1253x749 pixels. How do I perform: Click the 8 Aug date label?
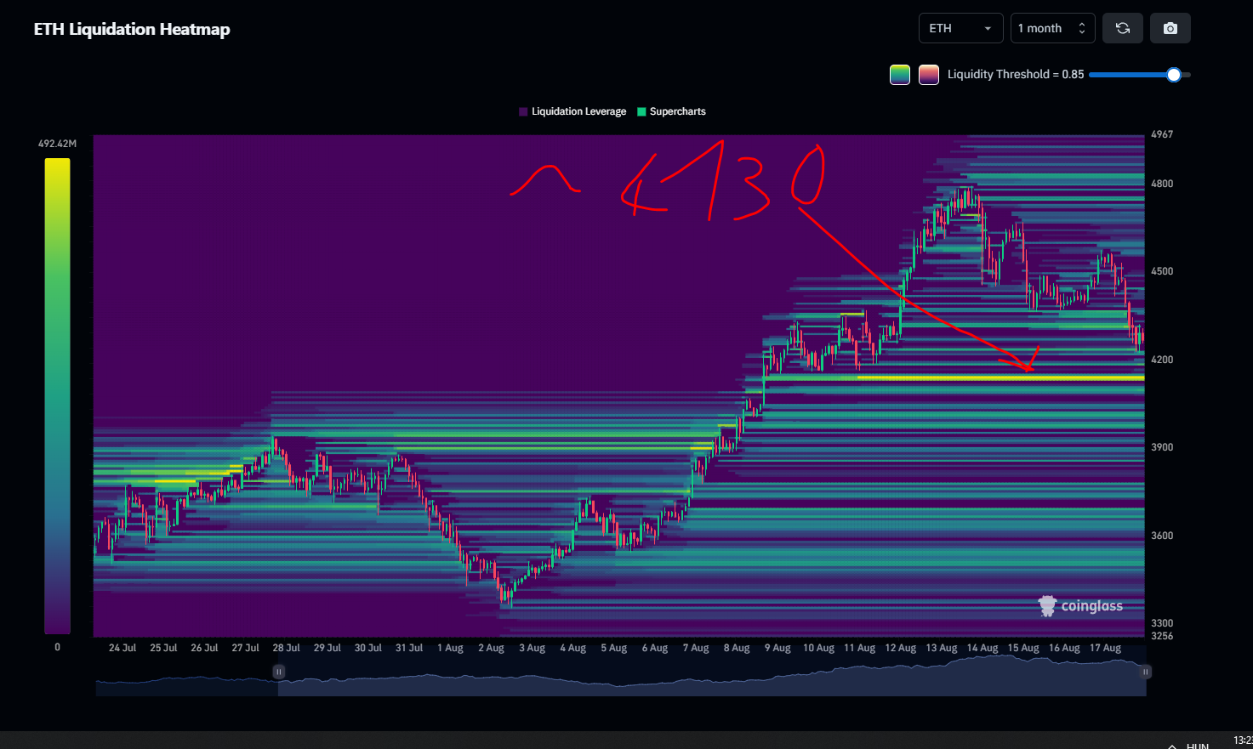[x=737, y=648]
